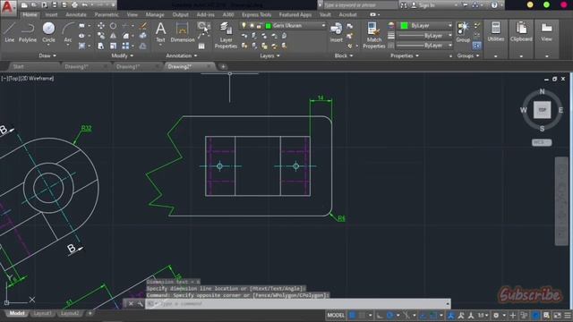Click the Rectangular Array tool icon
This screenshot has width=573, height=322.
pyautogui.click(x=125, y=46)
